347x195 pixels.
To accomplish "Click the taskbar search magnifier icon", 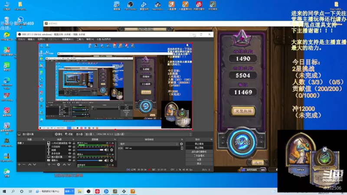I will (13, 191).
